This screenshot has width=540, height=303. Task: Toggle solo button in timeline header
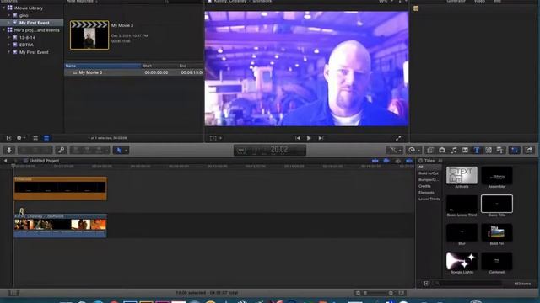397,161
